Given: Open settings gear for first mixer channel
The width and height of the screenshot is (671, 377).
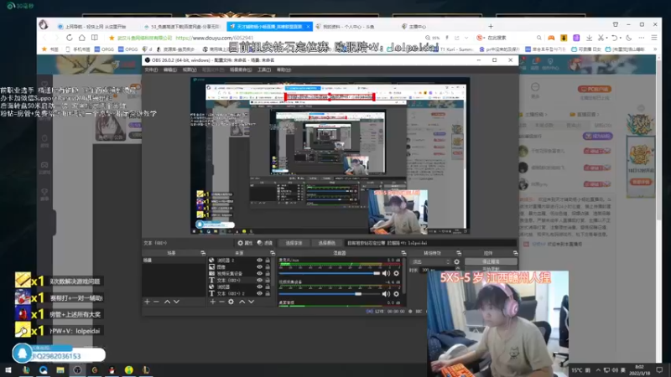Looking at the screenshot, I should pos(396,273).
